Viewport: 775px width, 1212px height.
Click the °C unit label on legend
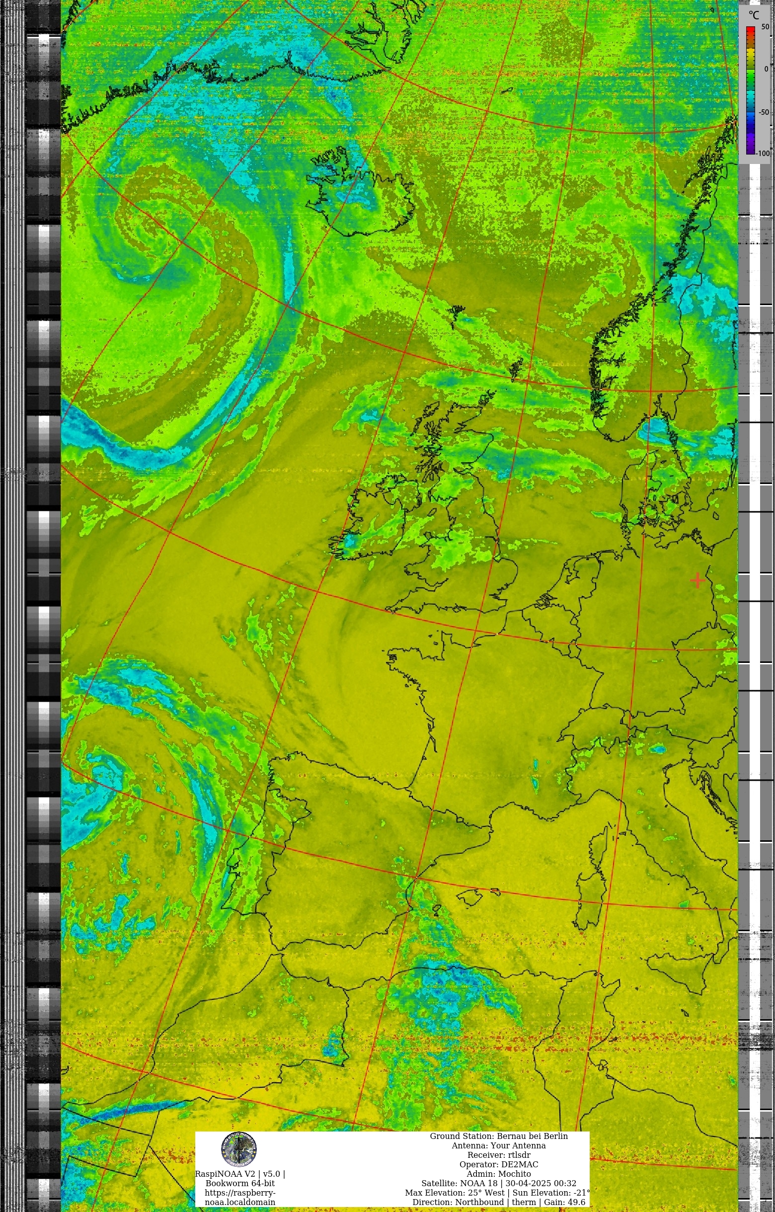tap(753, 15)
